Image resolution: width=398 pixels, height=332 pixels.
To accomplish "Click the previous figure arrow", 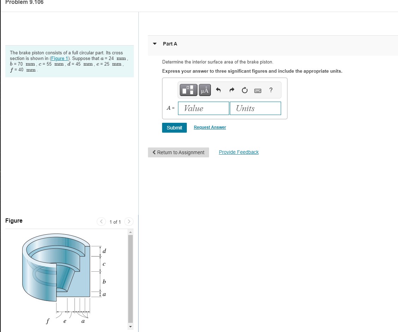I will (101, 222).
